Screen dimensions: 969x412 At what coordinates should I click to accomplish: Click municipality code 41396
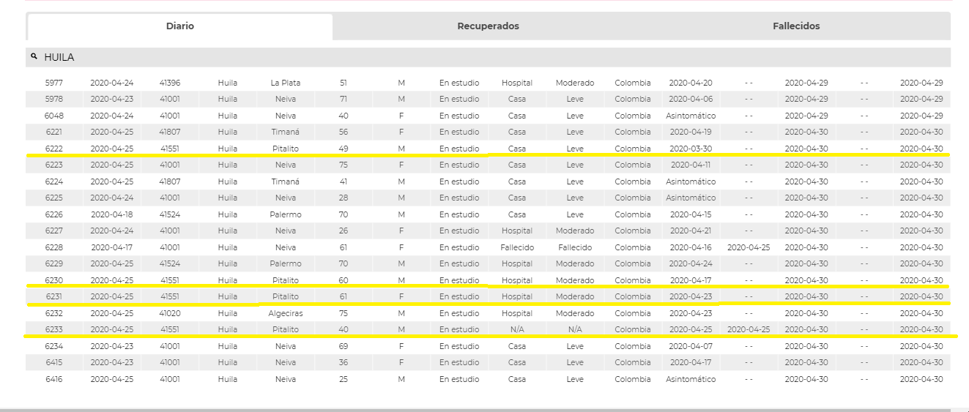170,83
